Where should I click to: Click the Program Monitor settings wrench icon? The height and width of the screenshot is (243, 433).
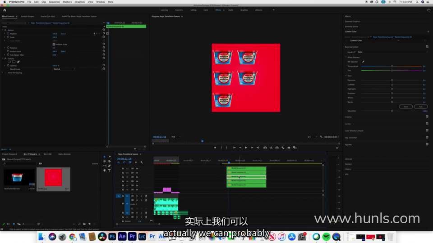[x=322, y=137]
